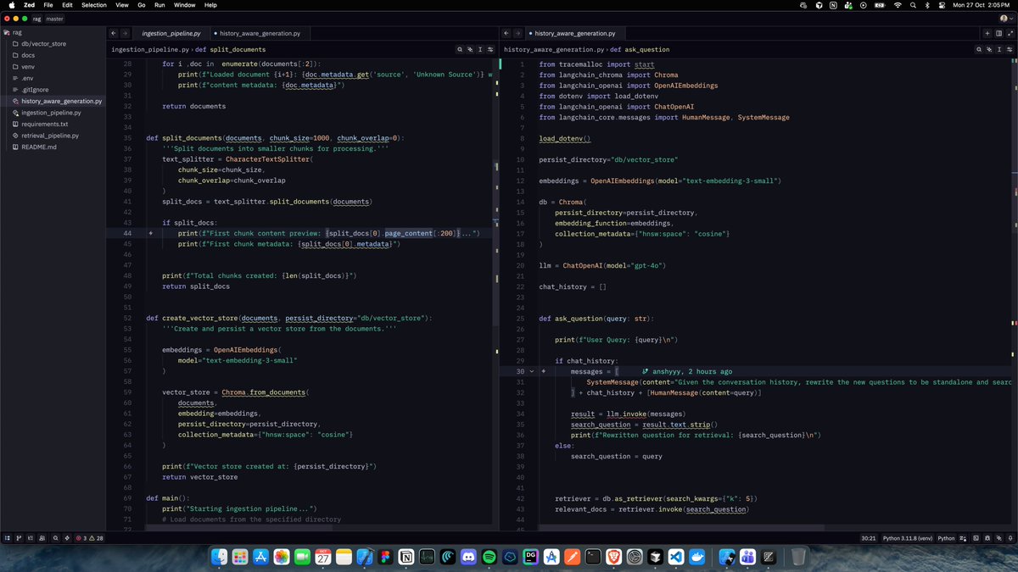
Task: Open the collaboration panel icon
Action: click(42, 537)
